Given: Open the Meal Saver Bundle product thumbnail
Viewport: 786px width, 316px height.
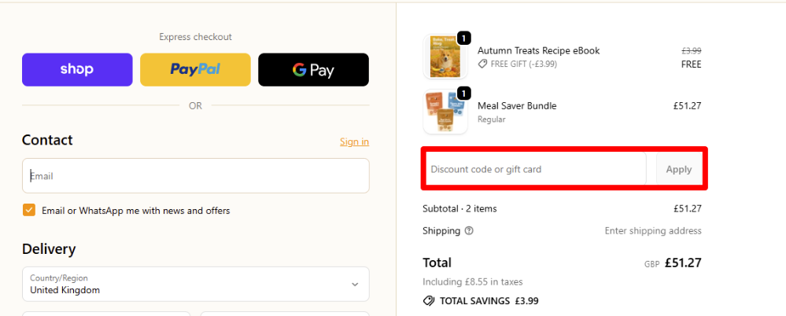Looking at the screenshot, I should click(445, 112).
